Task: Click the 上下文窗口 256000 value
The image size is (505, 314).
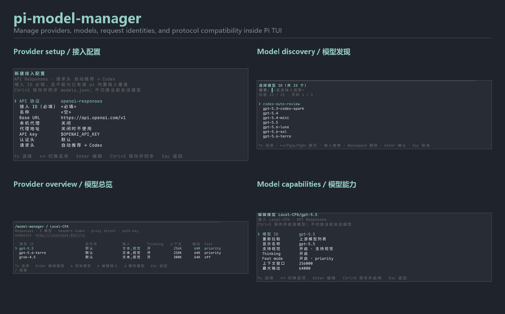Action: 306,264
